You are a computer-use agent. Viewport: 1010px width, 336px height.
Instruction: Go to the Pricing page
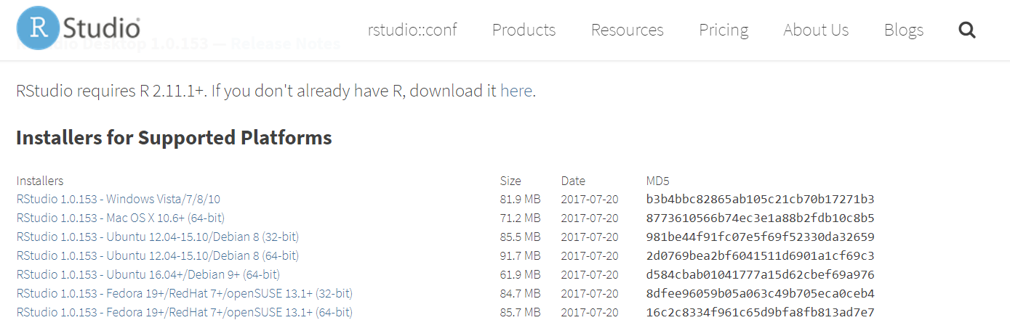724,30
